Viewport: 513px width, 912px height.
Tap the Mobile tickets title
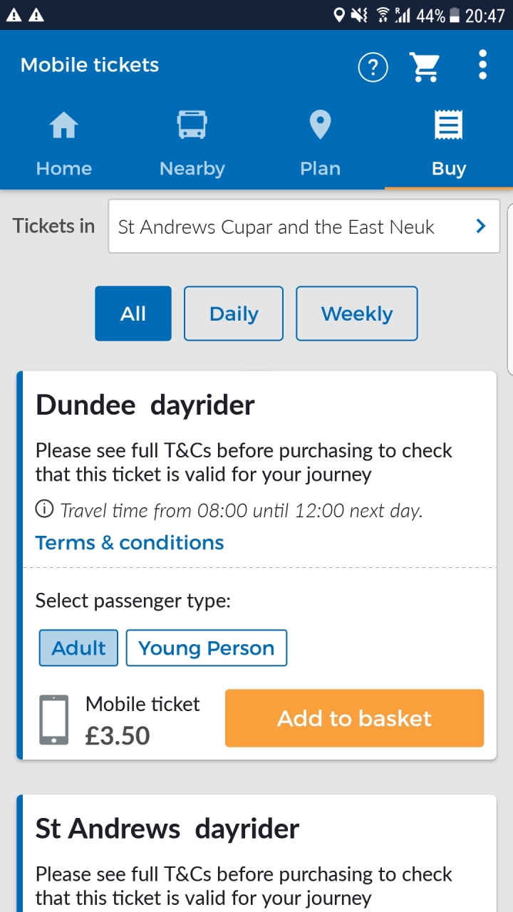[90, 66]
